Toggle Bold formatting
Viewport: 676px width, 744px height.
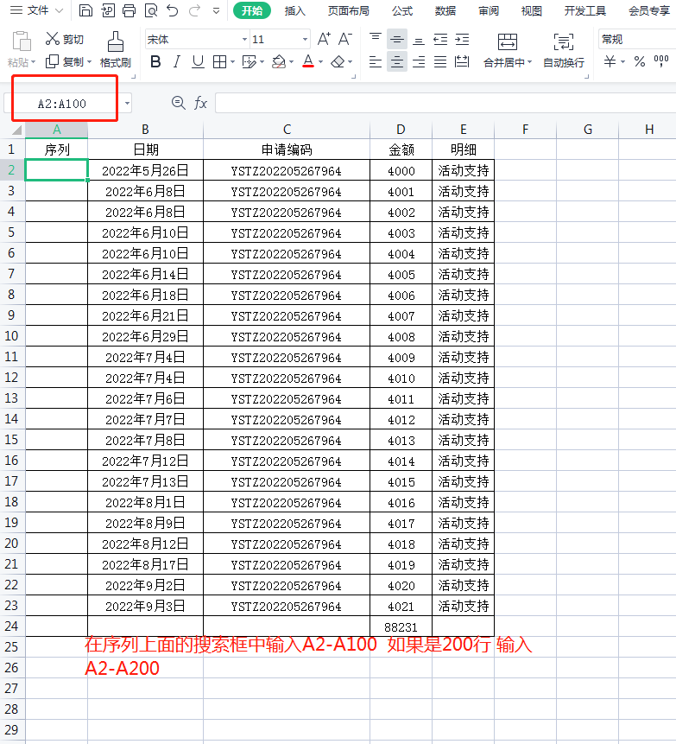pyautogui.click(x=155, y=61)
